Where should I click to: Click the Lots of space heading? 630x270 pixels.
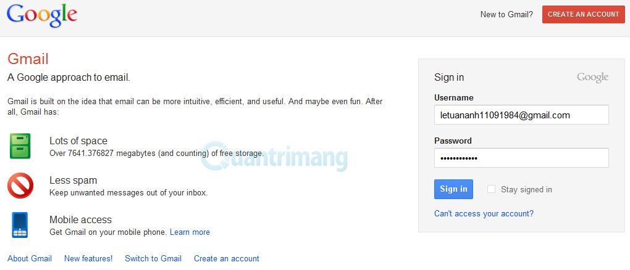[78, 141]
